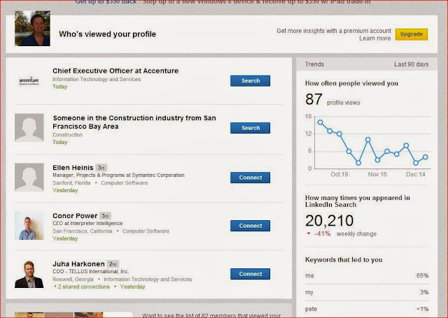Screen dimensions: 448x318
Task: Click Search for Accenture CEO viewer
Action: (x=251, y=80)
